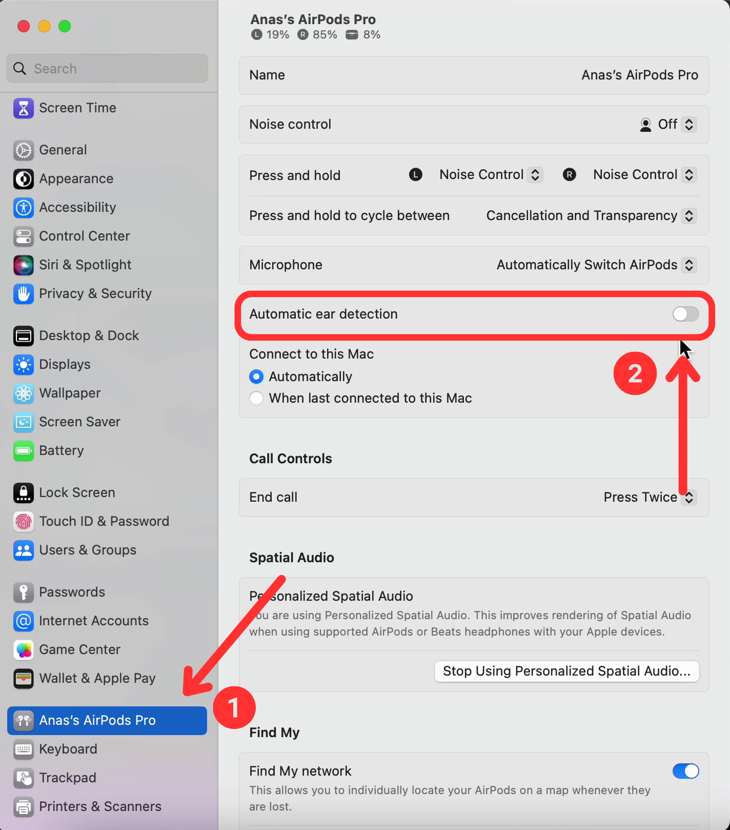Select the Passwords key icon
This screenshot has width=730, height=830.
point(24,592)
